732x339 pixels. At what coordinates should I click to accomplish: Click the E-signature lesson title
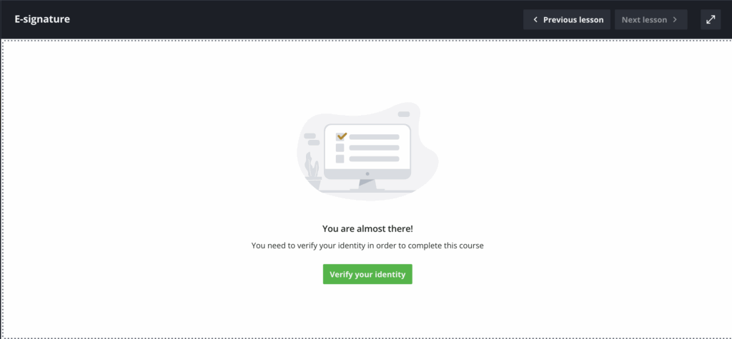(42, 19)
